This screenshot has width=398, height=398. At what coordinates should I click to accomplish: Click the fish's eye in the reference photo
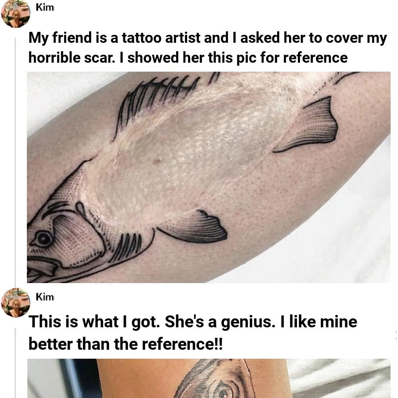pos(43,239)
